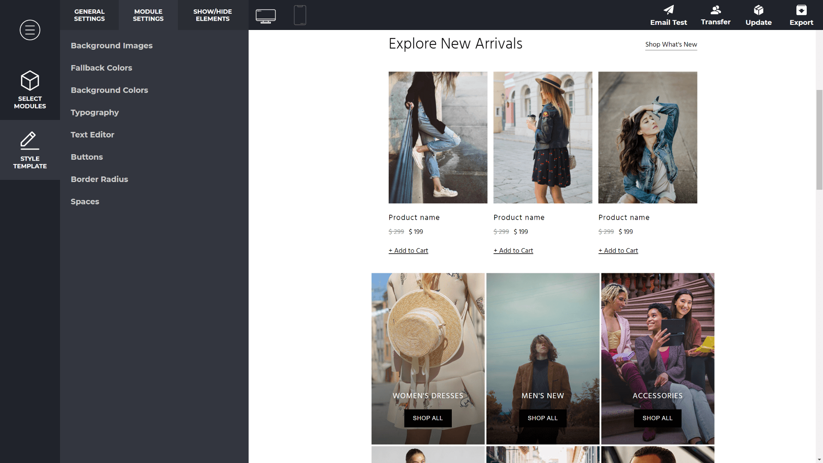Click the first Product name text

point(414,218)
